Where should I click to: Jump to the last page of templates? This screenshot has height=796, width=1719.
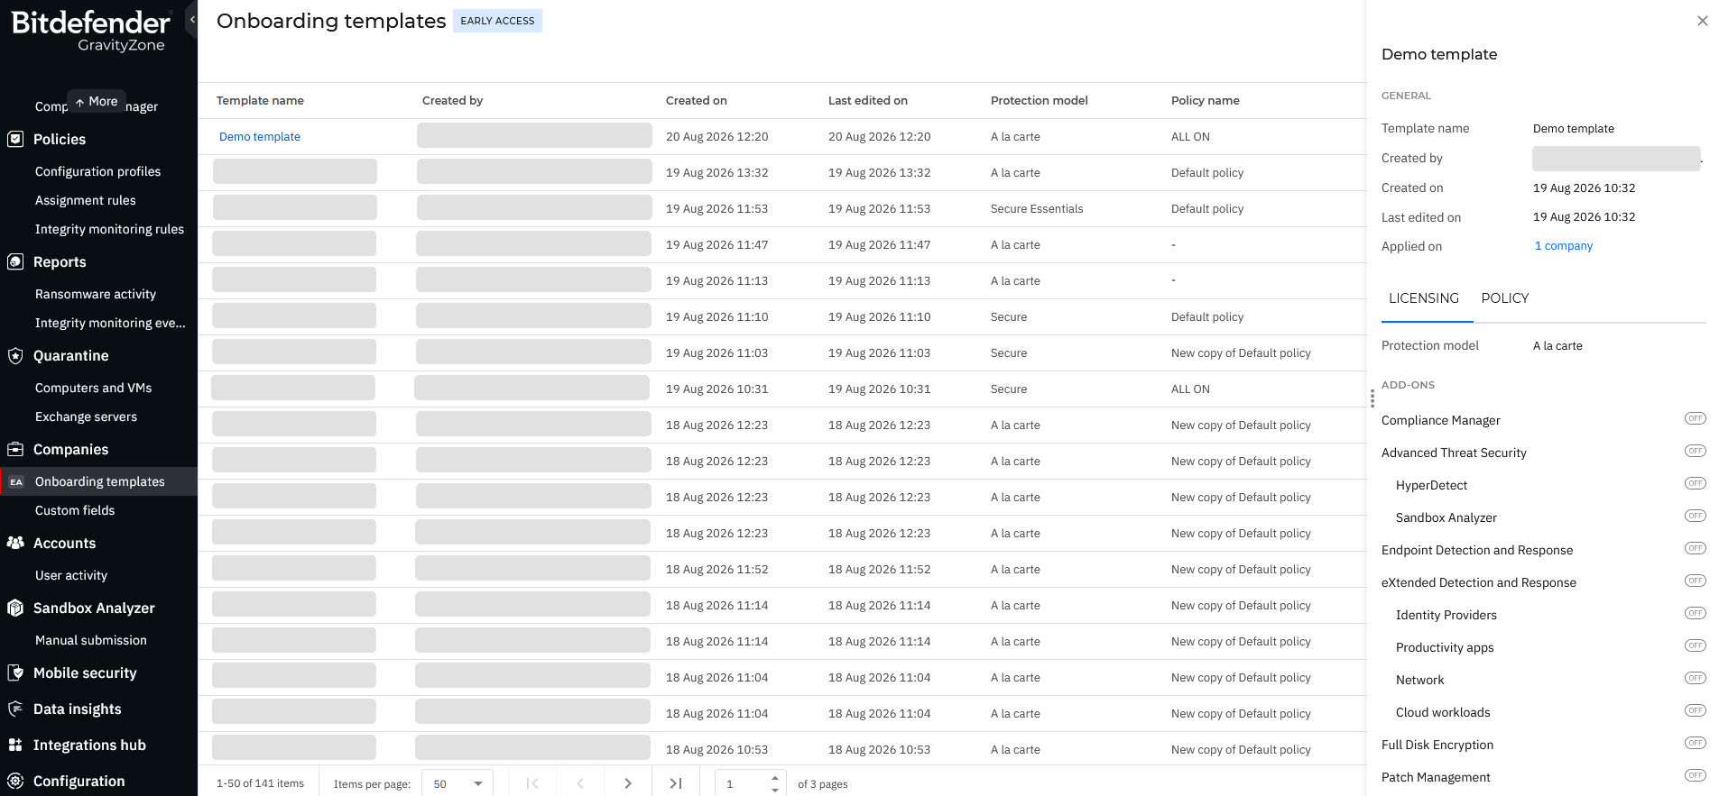coord(676,783)
